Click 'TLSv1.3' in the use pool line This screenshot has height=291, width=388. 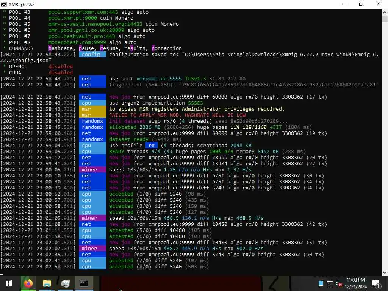(x=195, y=79)
